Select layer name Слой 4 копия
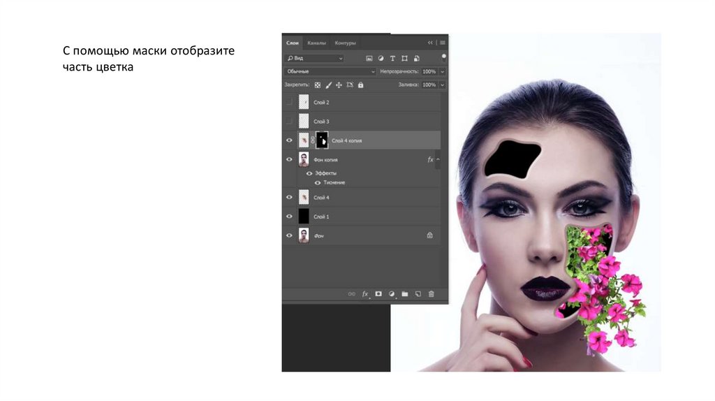 click(x=346, y=141)
